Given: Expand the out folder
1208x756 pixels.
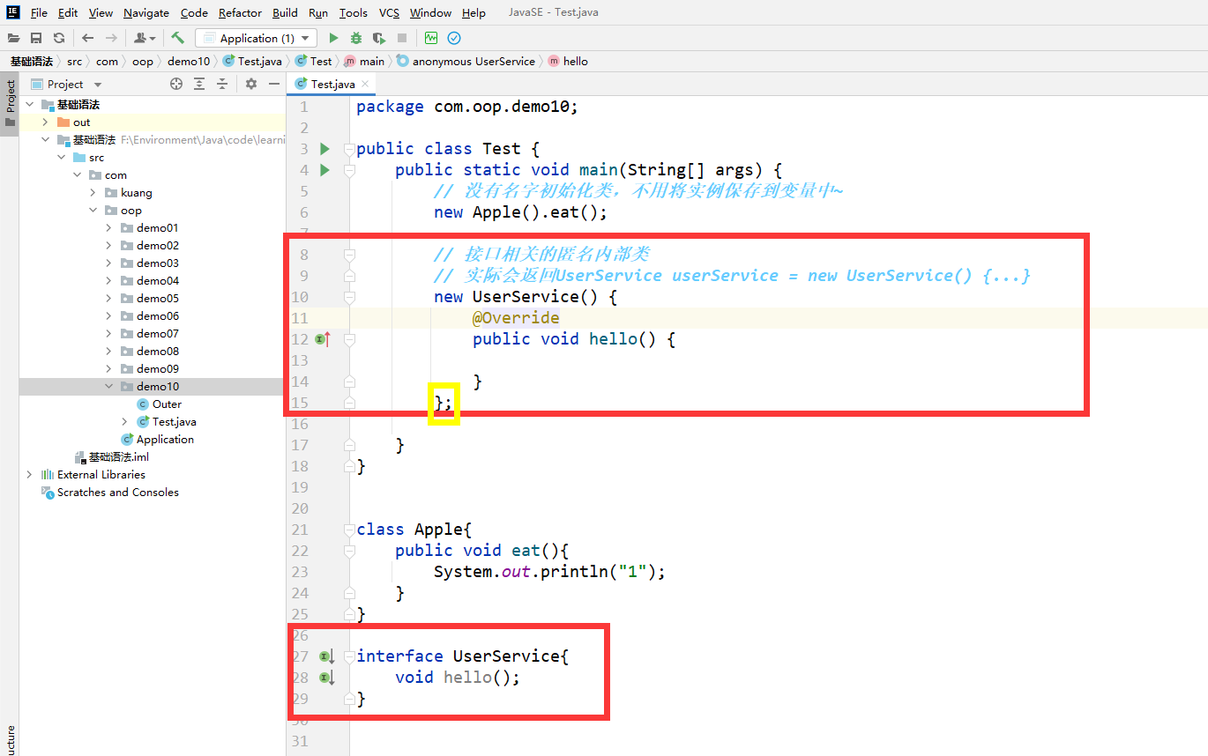Looking at the screenshot, I should point(45,122).
